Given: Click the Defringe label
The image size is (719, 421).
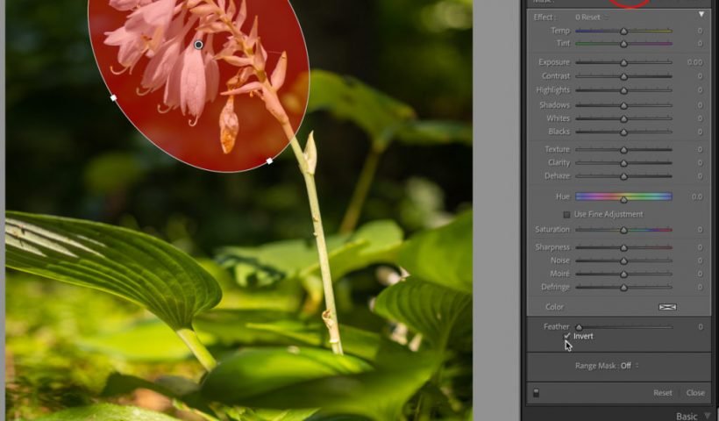Looking at the screenshot, I should 555,287.
